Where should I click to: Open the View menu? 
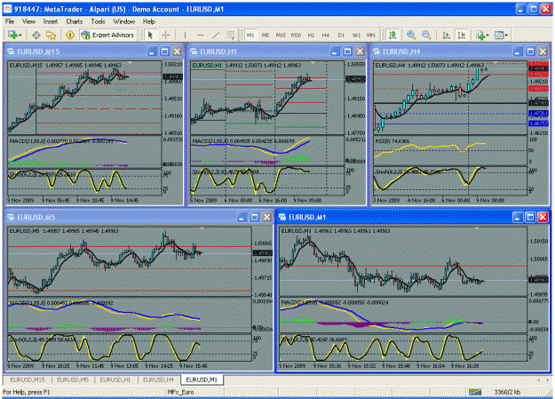coord(28,21)
